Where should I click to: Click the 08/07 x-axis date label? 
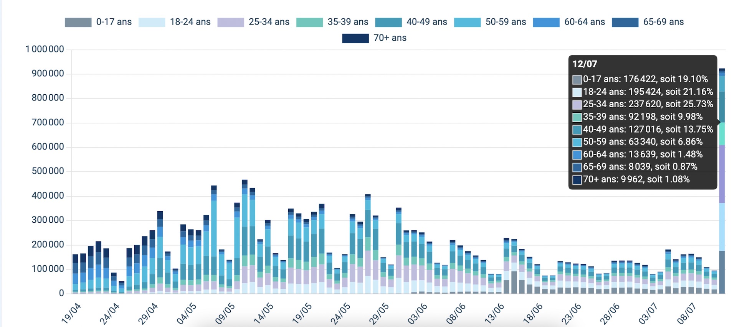pyautogui.click(x=687, y=313)
